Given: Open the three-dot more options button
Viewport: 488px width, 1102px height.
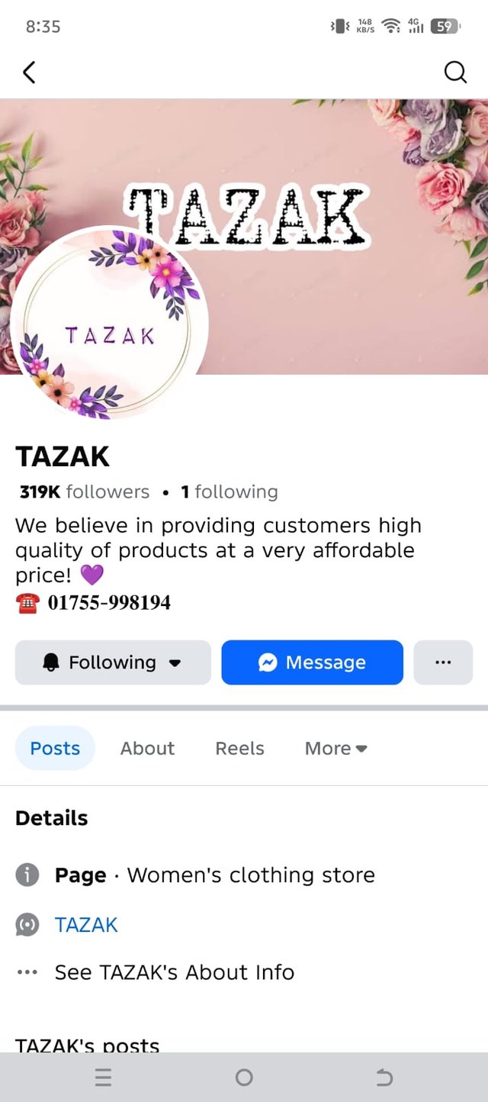Looking at the screenshot, I should [x=443, y=662].
